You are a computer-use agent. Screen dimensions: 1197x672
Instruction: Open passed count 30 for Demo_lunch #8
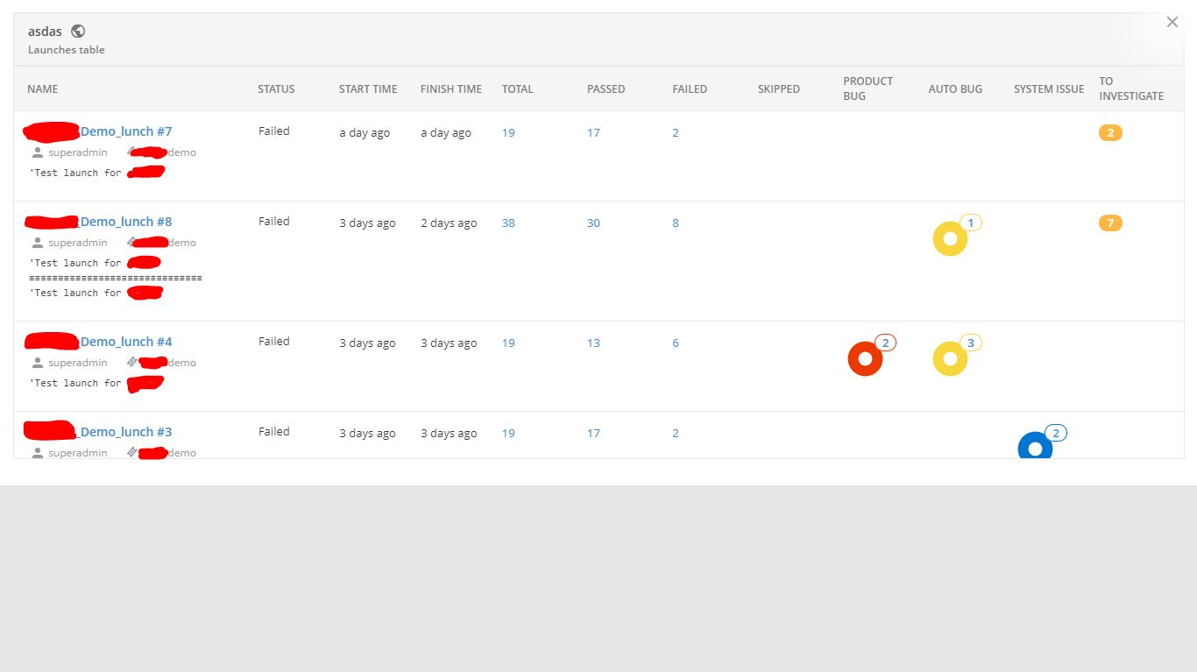pyautogui.click(x=593, y=223)
